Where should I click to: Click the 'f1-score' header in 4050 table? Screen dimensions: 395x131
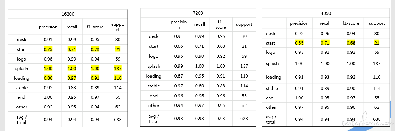[x=351, y=23]
